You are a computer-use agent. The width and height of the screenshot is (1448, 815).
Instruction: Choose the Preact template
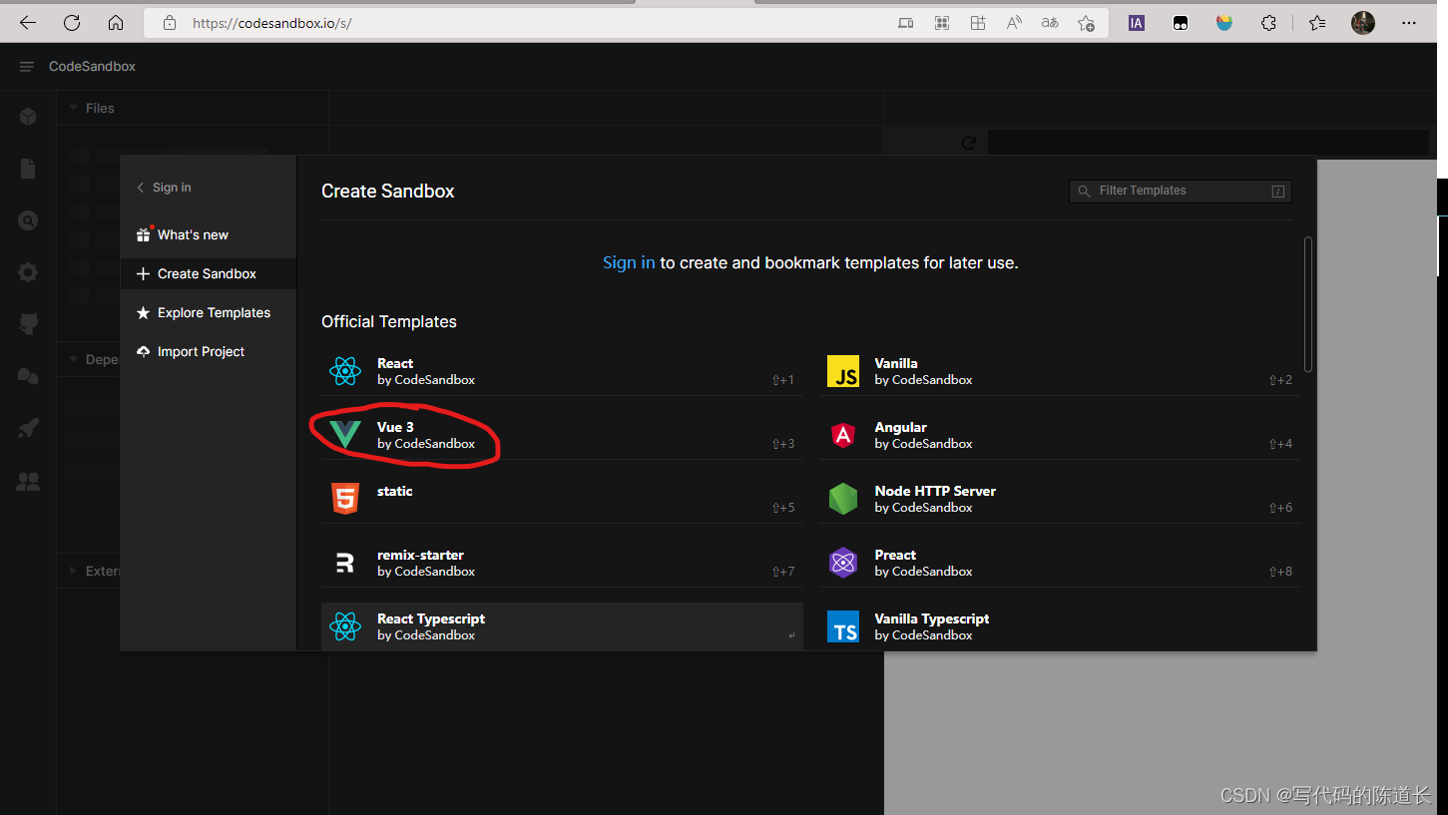pos(1060,563)
